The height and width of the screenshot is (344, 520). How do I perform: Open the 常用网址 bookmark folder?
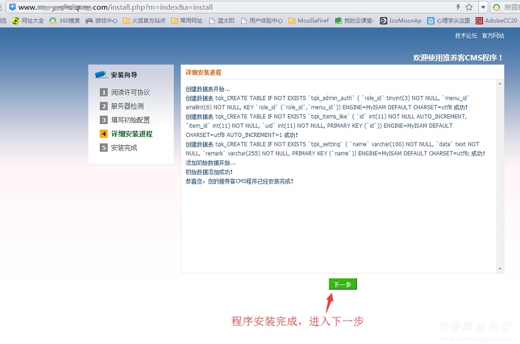187,21
